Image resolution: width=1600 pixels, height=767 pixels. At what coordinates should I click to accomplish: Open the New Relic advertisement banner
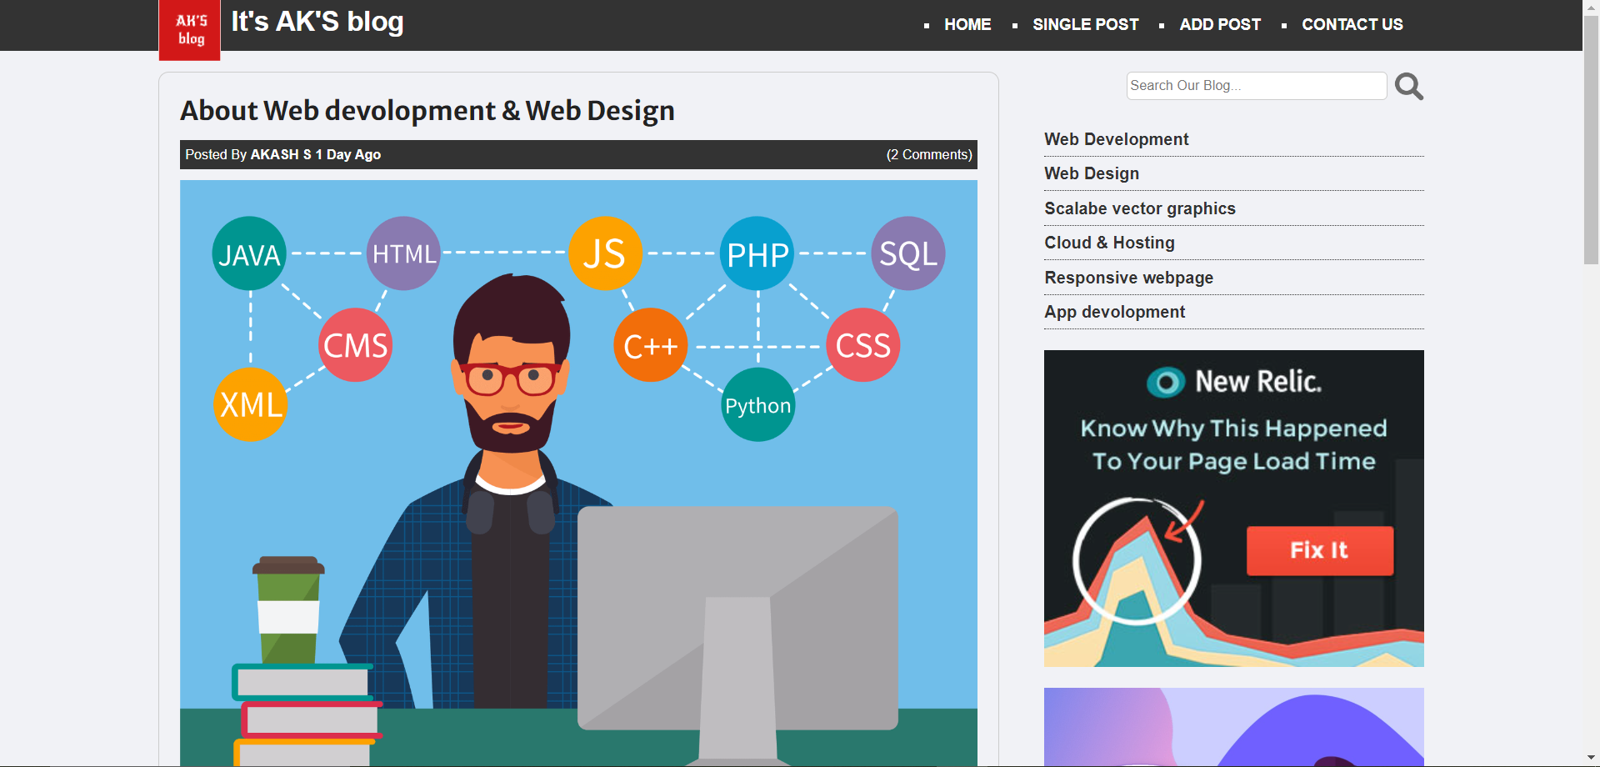click(x=1233, y=508)
